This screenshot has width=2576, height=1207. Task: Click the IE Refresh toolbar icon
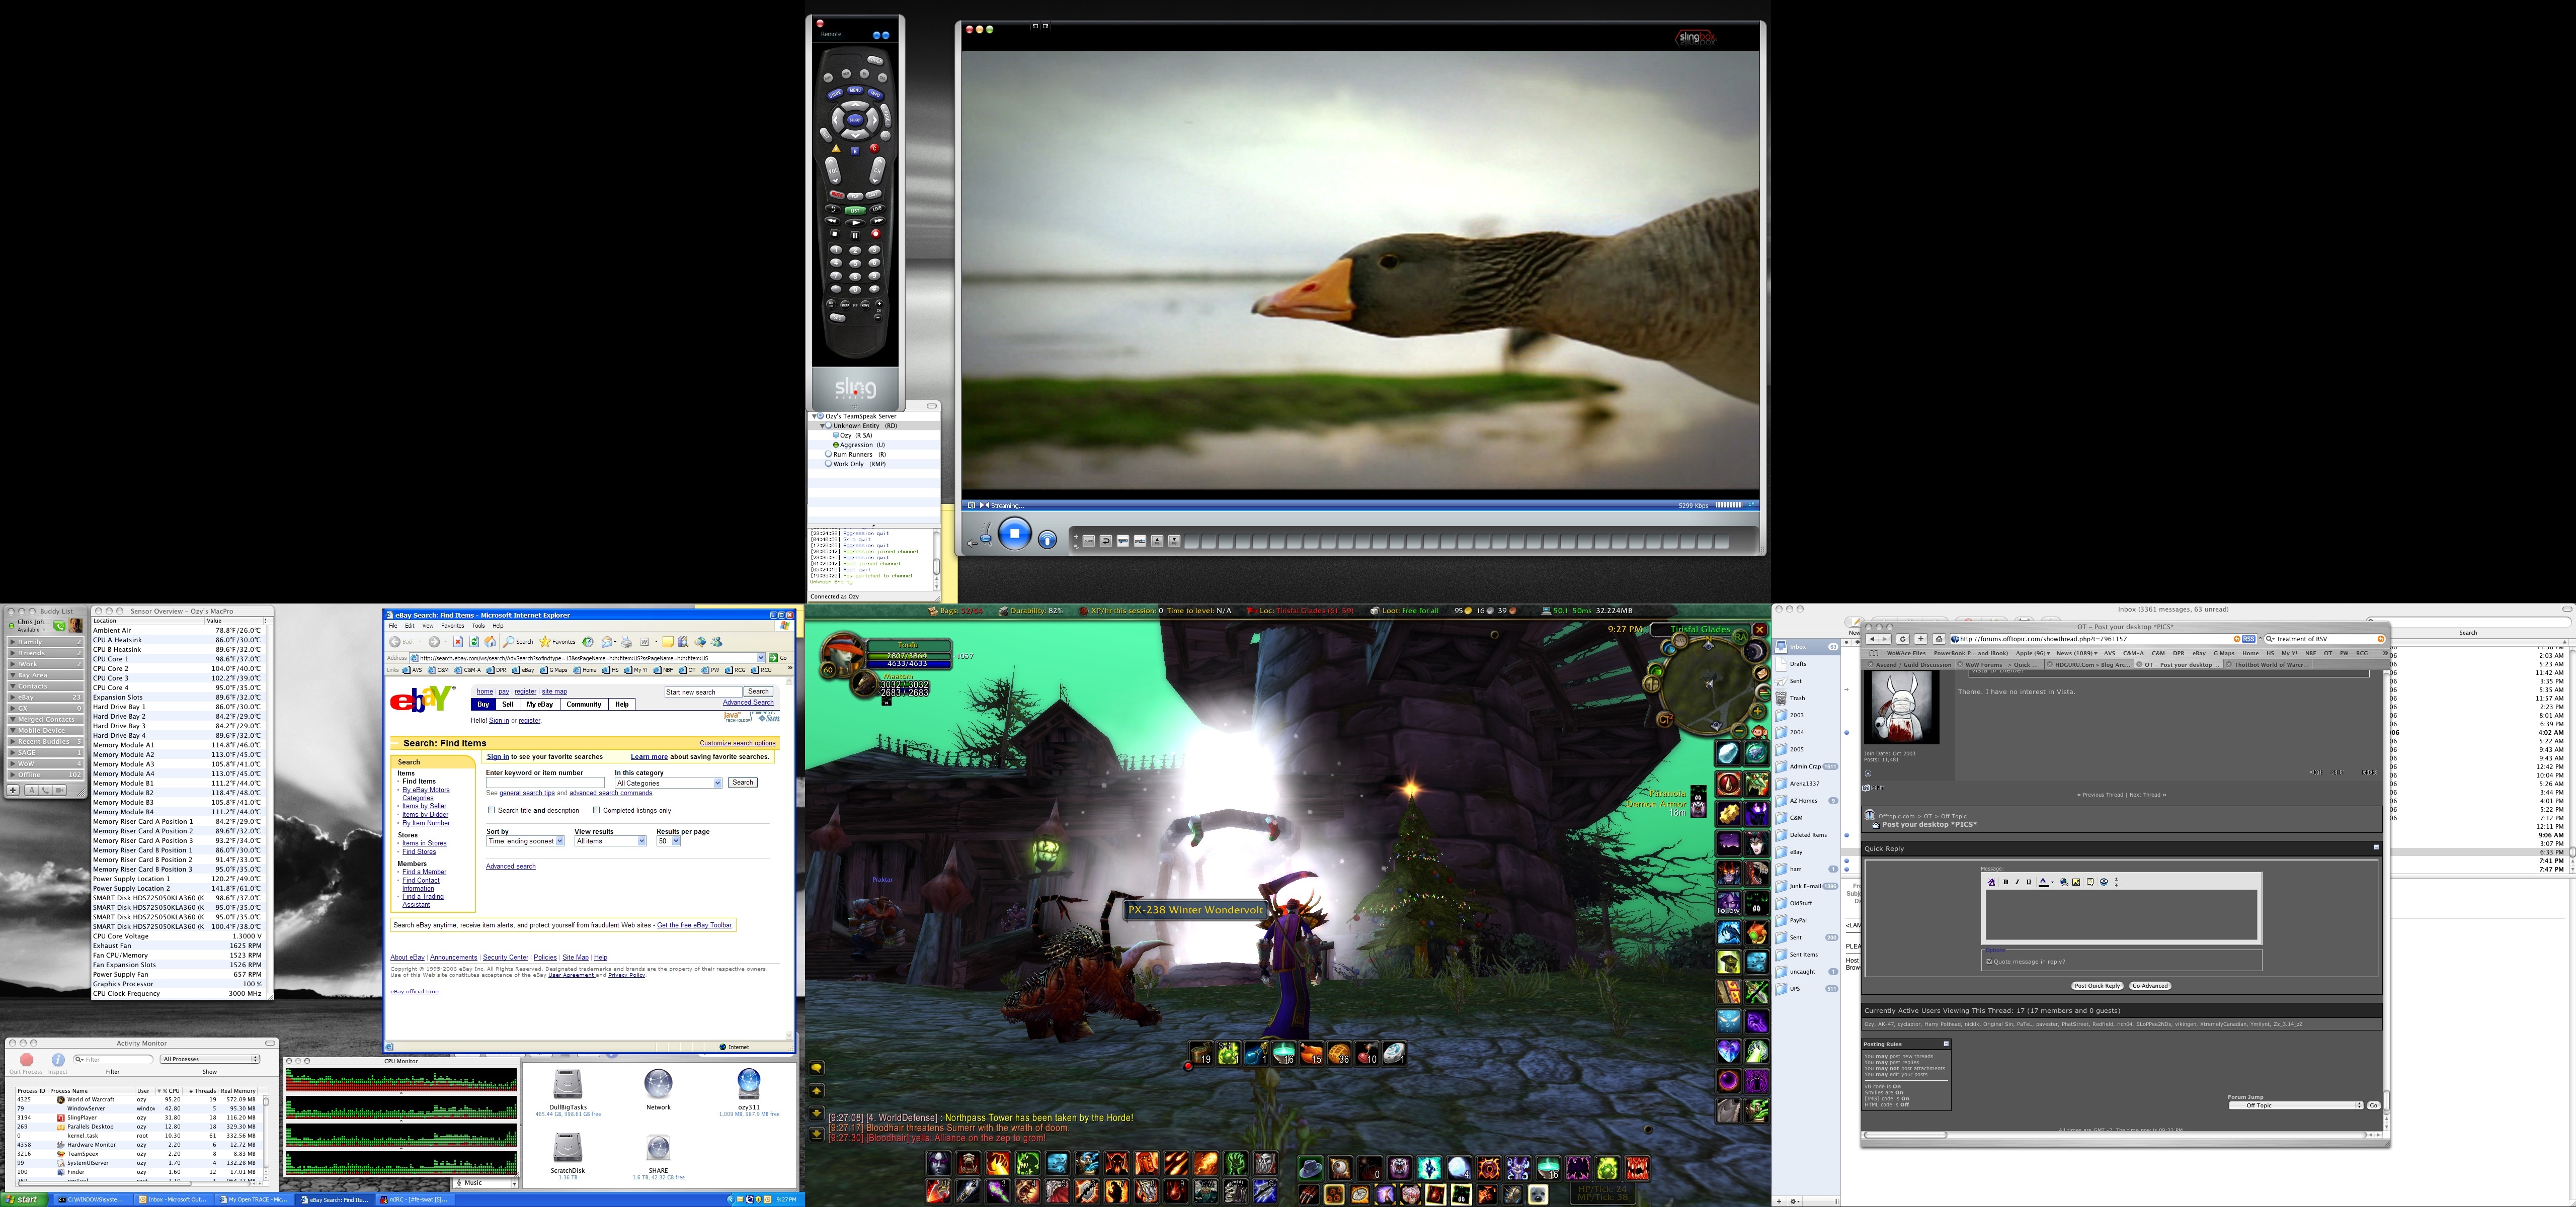(474, 641)
